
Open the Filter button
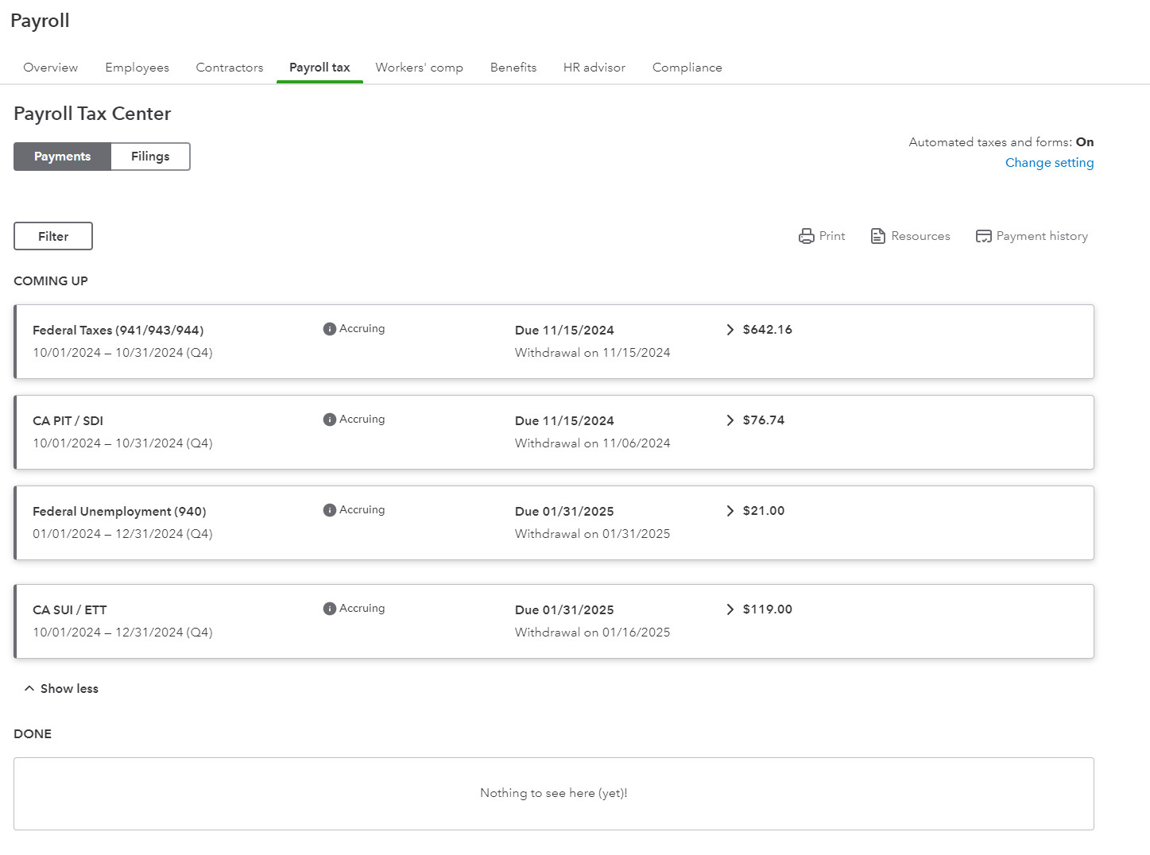click(x=53, y=236)
